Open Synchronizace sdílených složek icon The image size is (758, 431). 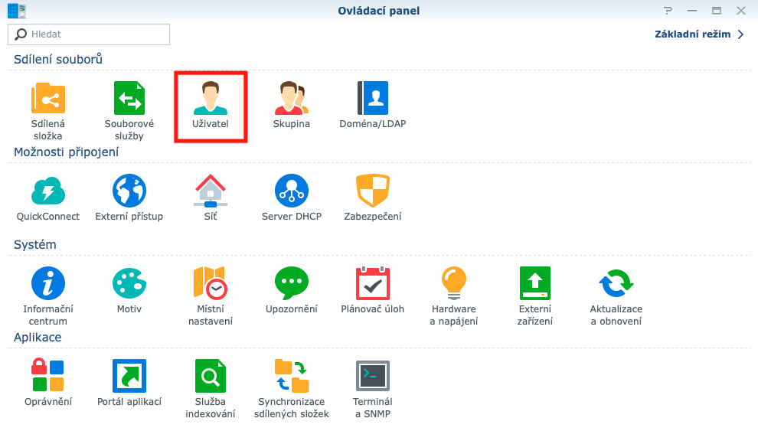(x=292, y=376)
